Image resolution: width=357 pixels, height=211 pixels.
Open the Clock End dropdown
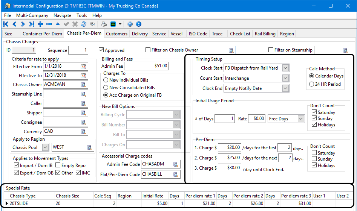coord(285,88)
